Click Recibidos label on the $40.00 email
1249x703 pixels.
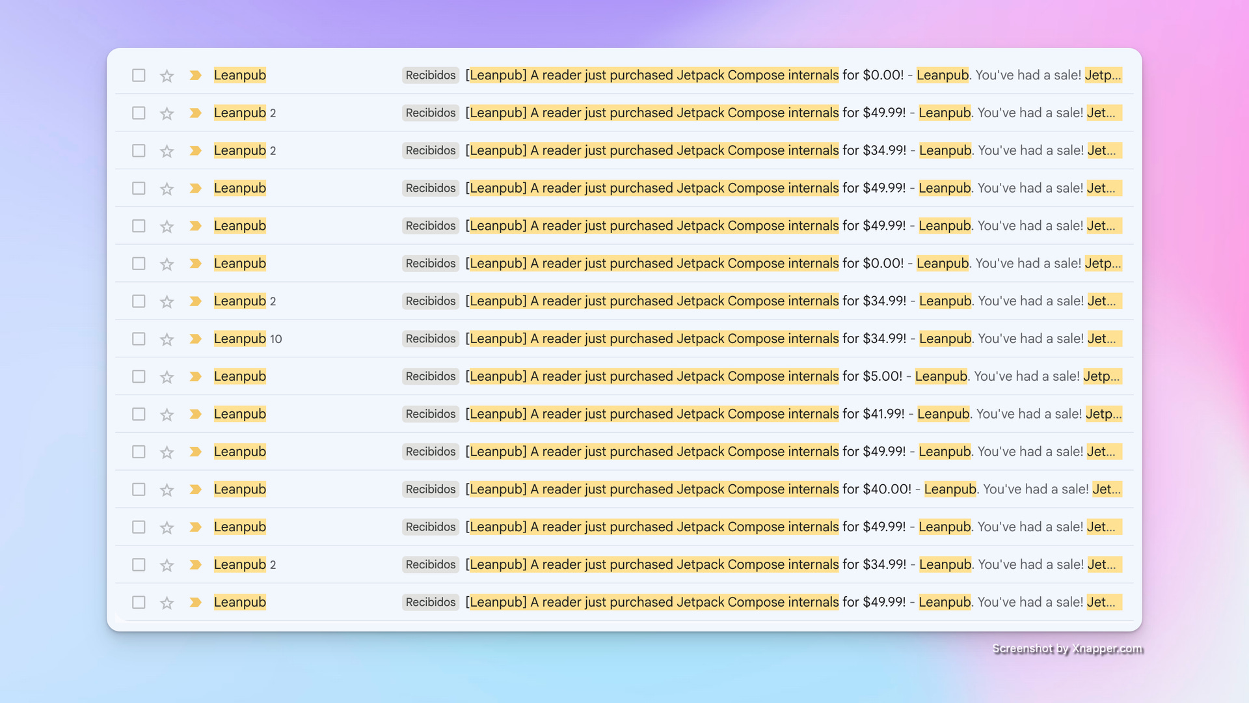tap(430, 489)
